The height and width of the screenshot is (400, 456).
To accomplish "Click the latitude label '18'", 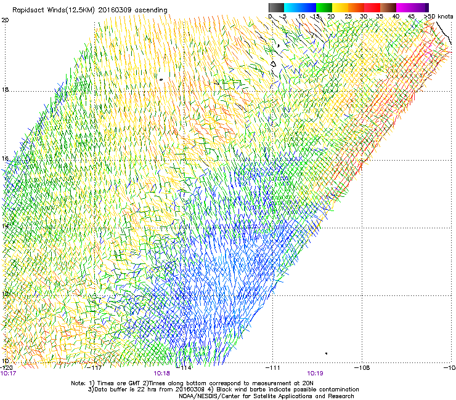I will pos(5,90).
